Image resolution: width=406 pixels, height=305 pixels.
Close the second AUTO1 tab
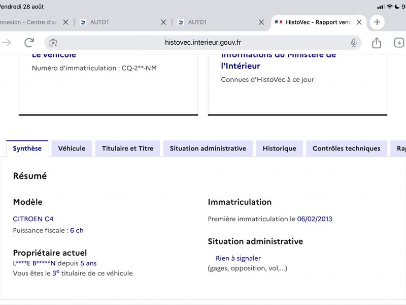pos(261,22)
